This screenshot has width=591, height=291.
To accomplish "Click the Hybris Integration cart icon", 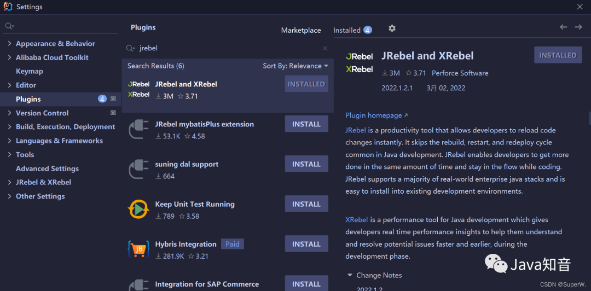I will point(138,249).
